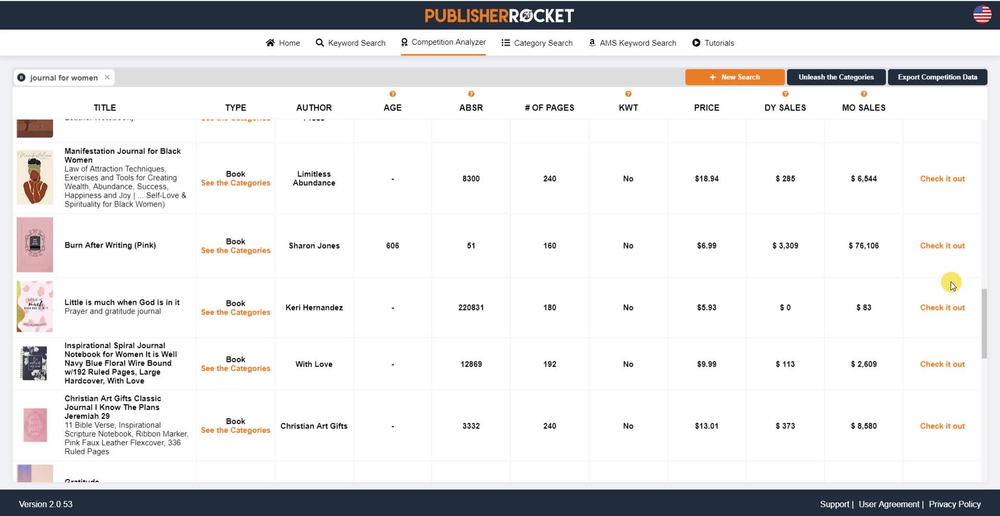Click the help icon above KWT column

(628, 94)
